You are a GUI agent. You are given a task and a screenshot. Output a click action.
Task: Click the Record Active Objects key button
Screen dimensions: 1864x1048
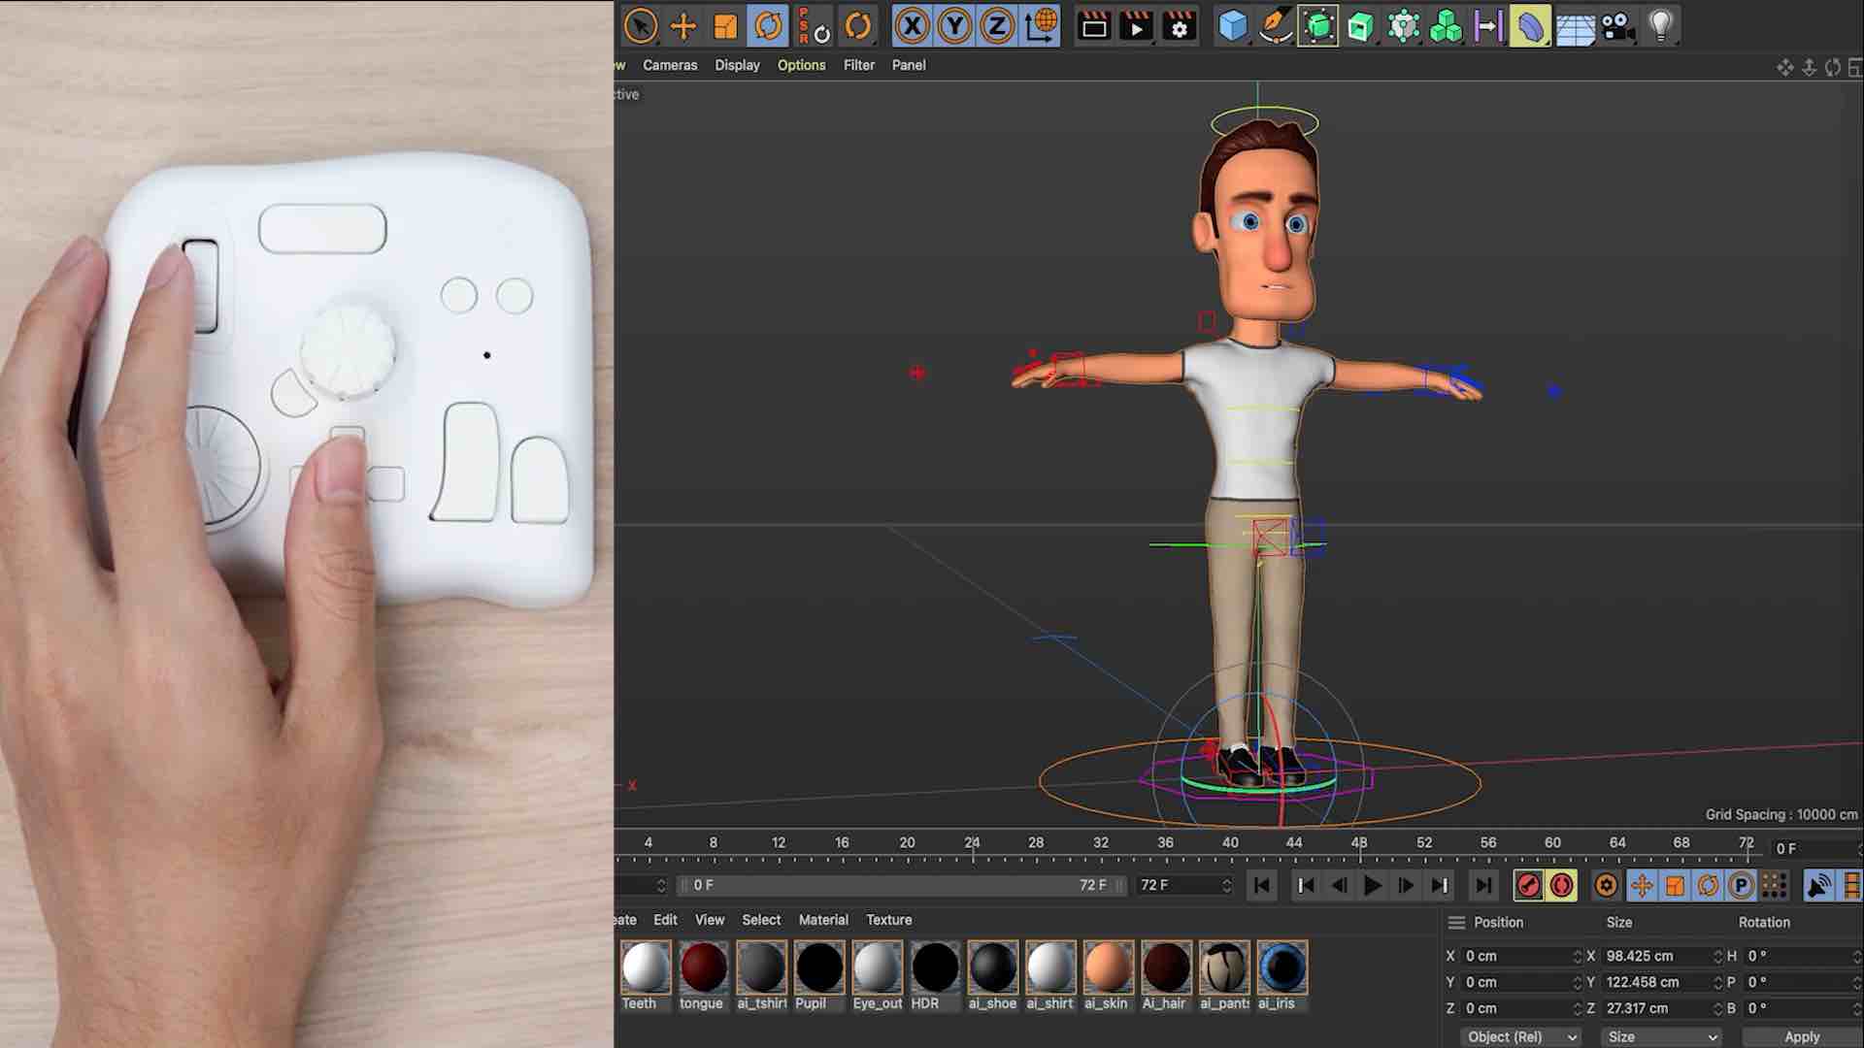click(x=1528, y=885)
